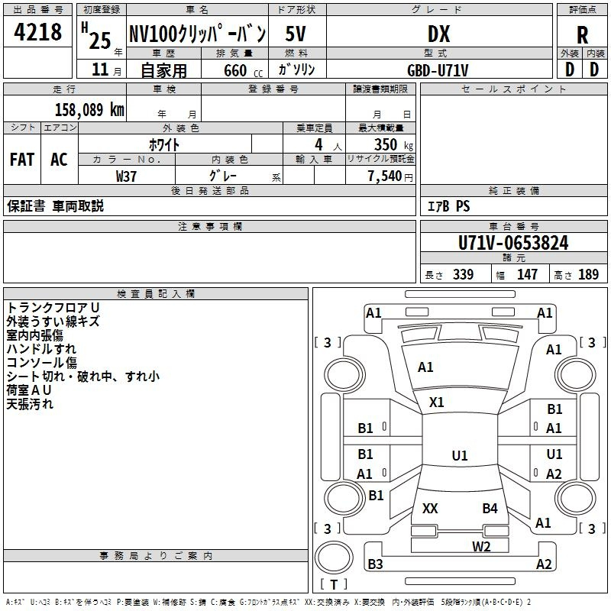The height and width of the screenshot is (611, 611).
Task: Click the [T] spare tire label
Action: click(333, 585)
